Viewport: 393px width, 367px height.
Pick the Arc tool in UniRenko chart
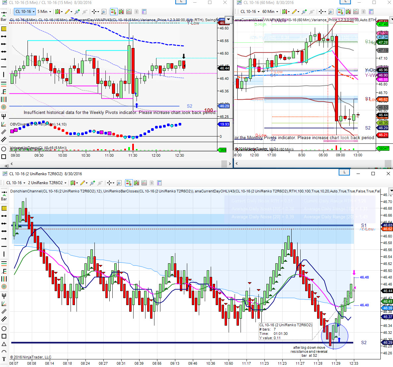[4, 351]
